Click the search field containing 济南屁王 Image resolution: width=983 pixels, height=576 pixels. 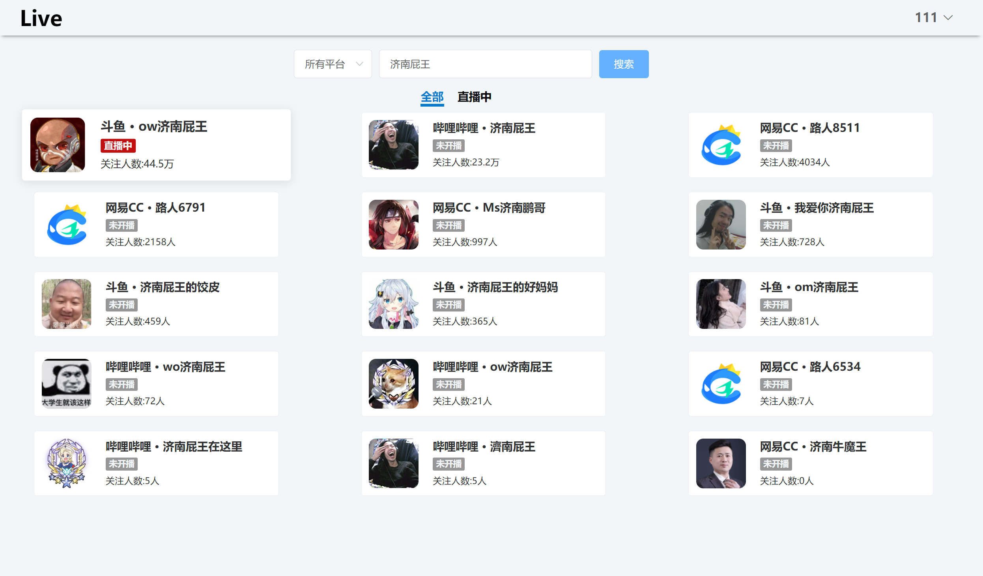click(485, 64)
